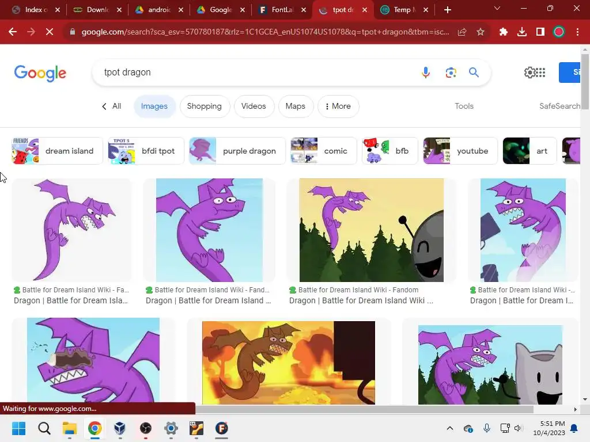Refine search with comic chip
590x442 pixels.
[x=324, y=151]
